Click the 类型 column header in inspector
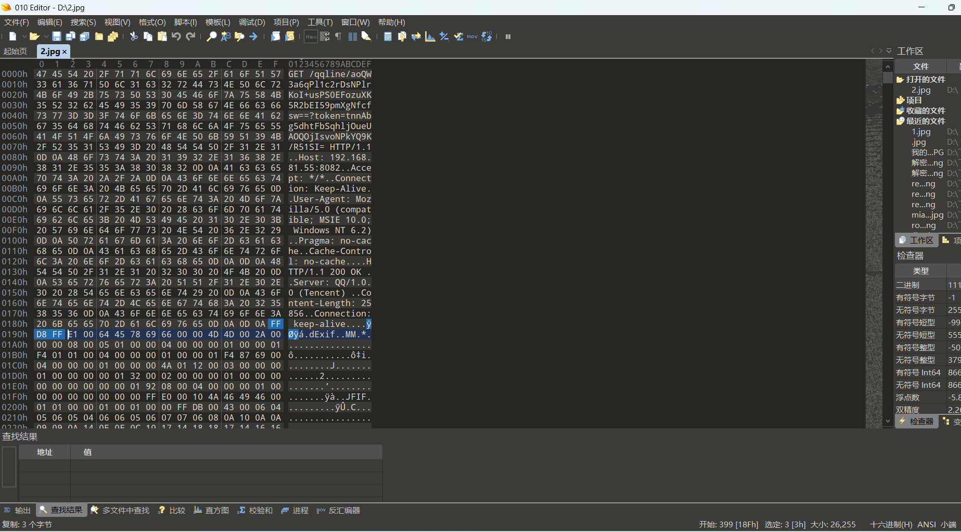 point(920,271)
